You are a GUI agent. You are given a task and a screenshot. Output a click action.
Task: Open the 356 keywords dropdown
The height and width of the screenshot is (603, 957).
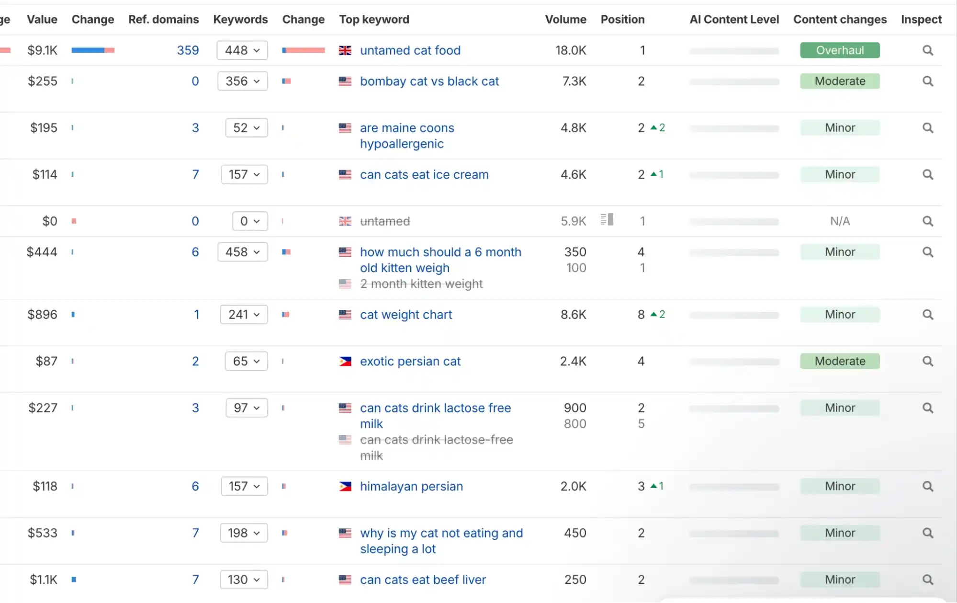click(242, 81)
